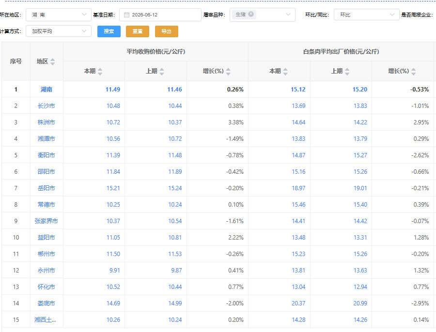The image size is (436, 332).
Task: Open the 环比/同比 dropdown
Action: (366, 15)
